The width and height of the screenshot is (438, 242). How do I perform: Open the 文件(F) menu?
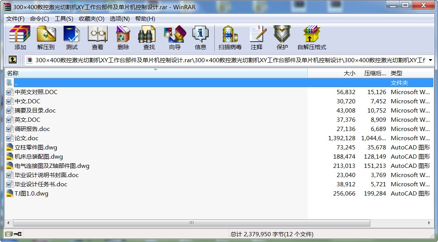(15, 19)
